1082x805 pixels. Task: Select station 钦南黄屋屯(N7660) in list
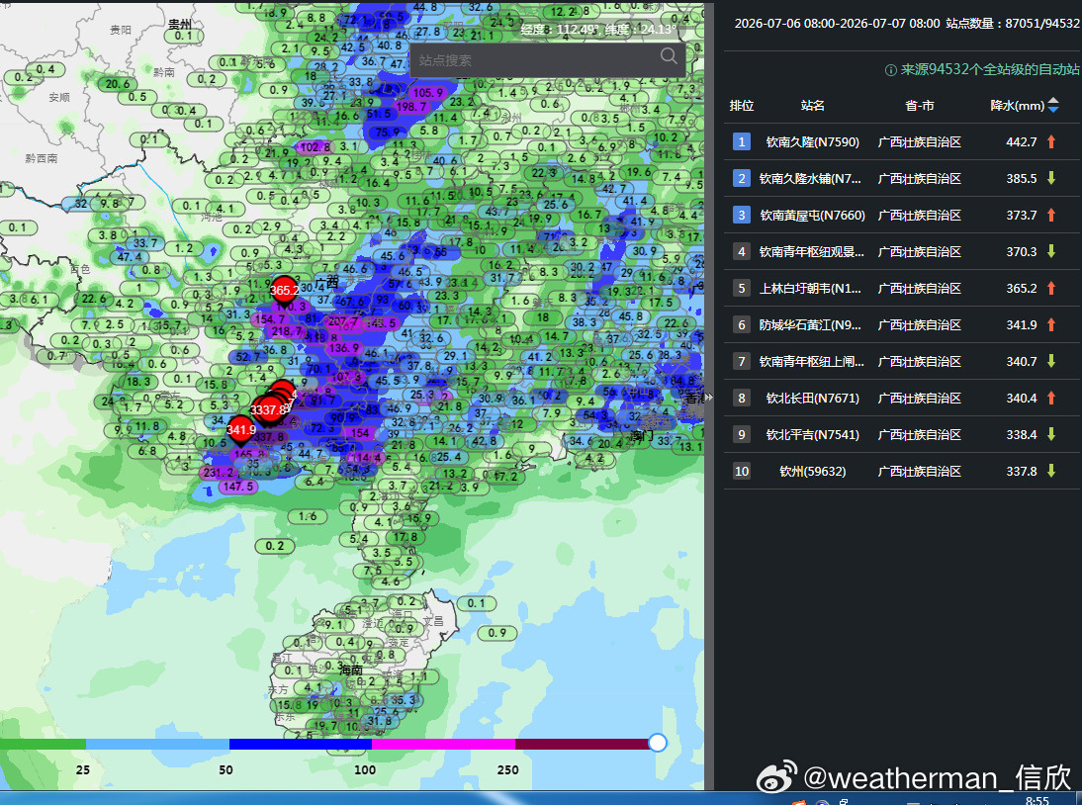tap(812, 216)
